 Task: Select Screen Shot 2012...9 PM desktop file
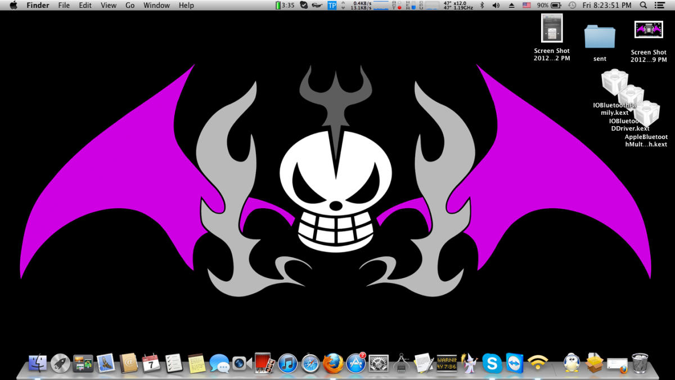pos(649,42)
